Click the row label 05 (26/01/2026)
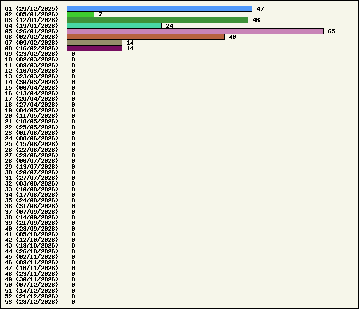 [32, 31]
